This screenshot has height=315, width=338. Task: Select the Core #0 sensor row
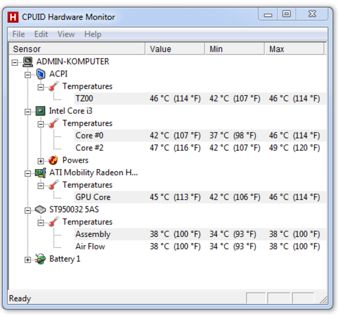[200, 135]
